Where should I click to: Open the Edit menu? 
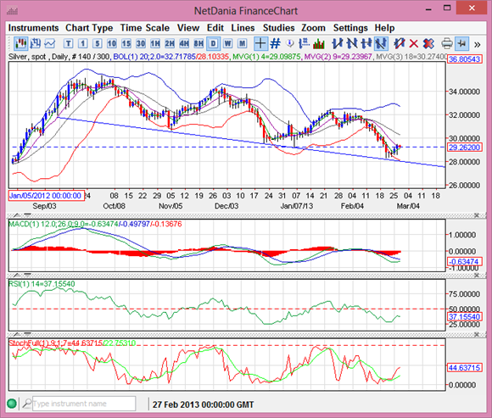pyautogui.click(x=215, y=28)
